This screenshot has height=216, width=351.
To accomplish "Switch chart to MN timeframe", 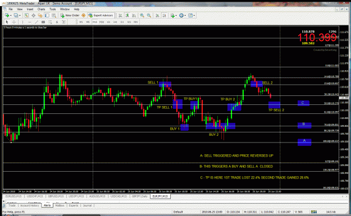I will tap(136, 22).
